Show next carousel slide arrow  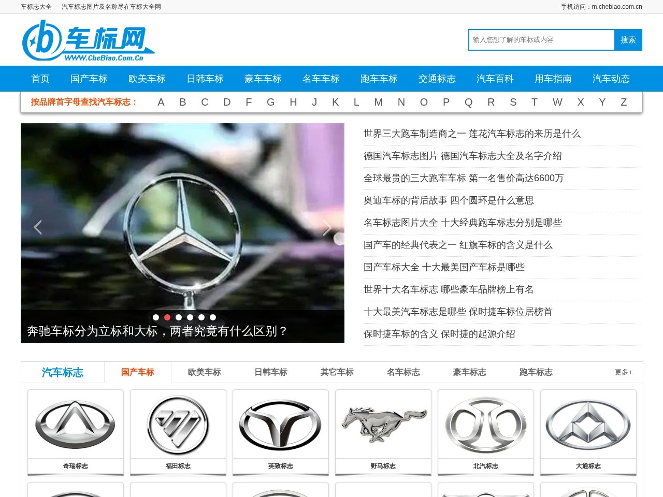(327, 227)
